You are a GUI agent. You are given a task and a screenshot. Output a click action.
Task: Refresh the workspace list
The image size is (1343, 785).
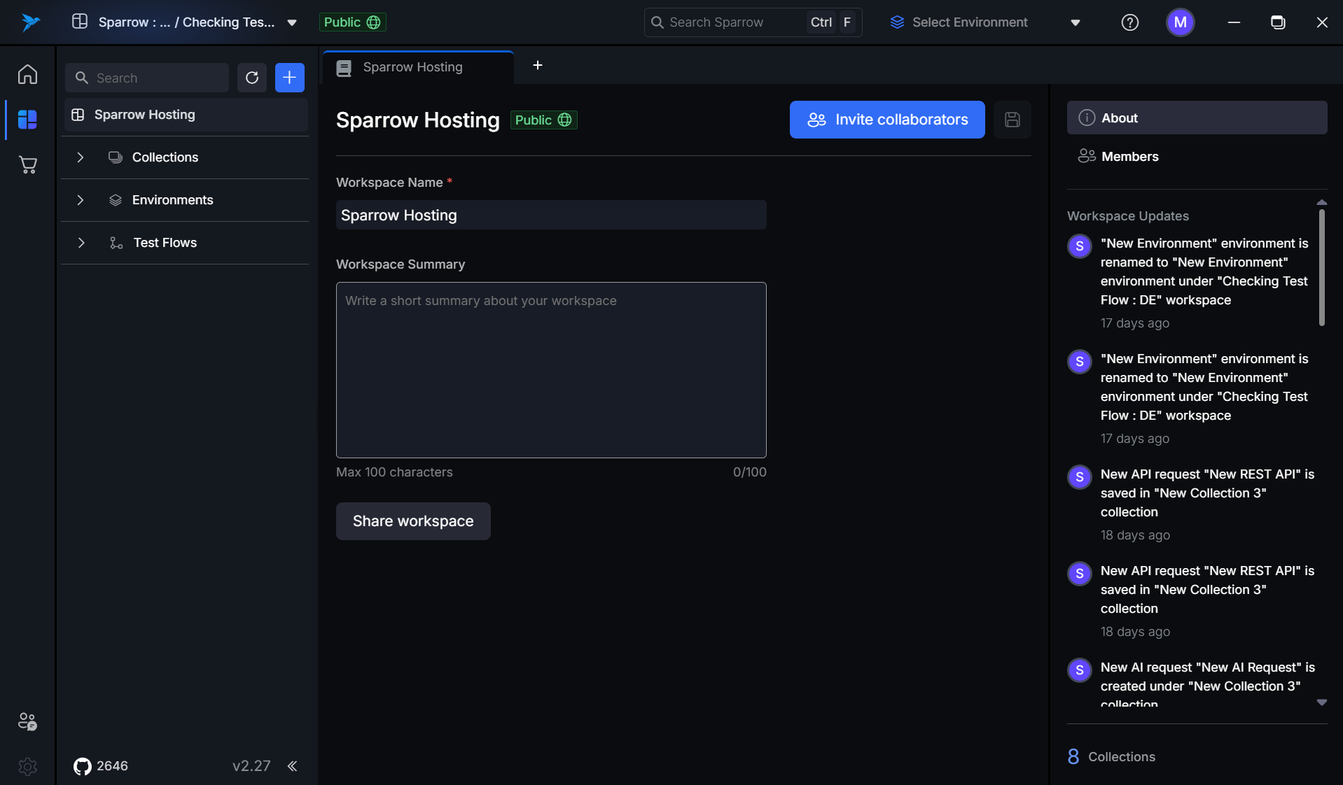252,78
